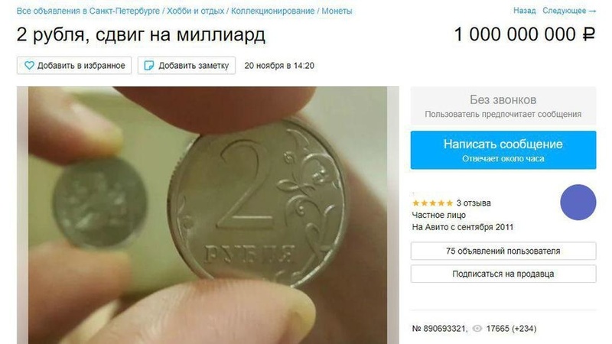Click the 2 рубля coin photo
The image size is (612, 344).
click(207, 216)
